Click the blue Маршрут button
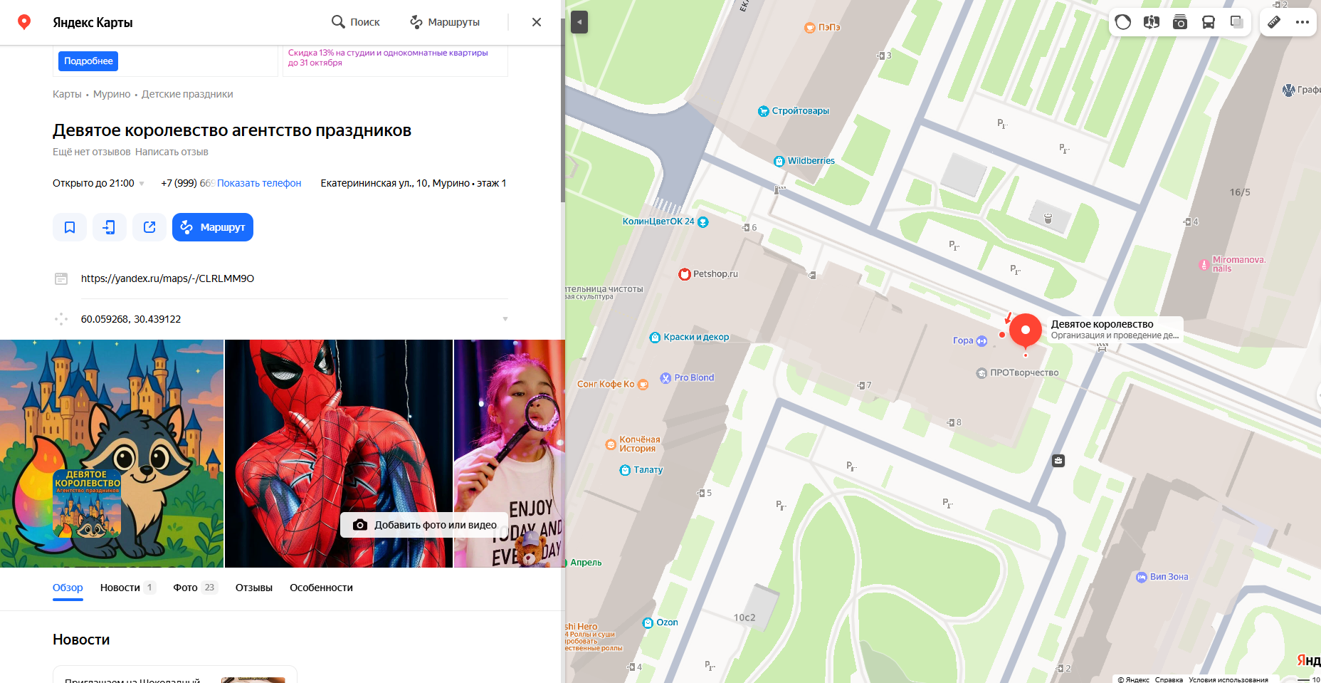The height and width of the screenshot is (683, 1321). tap(213, 227)
